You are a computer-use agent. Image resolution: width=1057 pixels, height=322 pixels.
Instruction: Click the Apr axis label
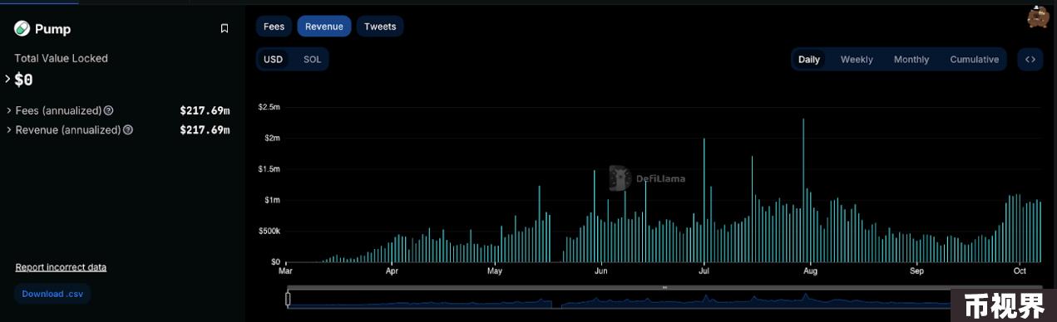click(x=392, y=271)
